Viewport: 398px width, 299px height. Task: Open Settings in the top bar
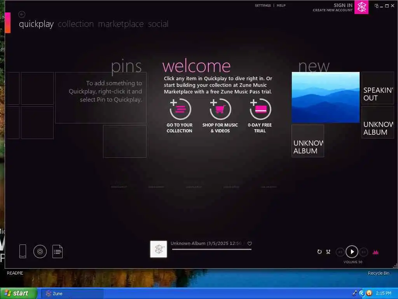click(x=263, y=5)
